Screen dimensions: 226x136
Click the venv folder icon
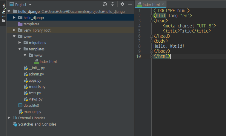pos(20,30)
